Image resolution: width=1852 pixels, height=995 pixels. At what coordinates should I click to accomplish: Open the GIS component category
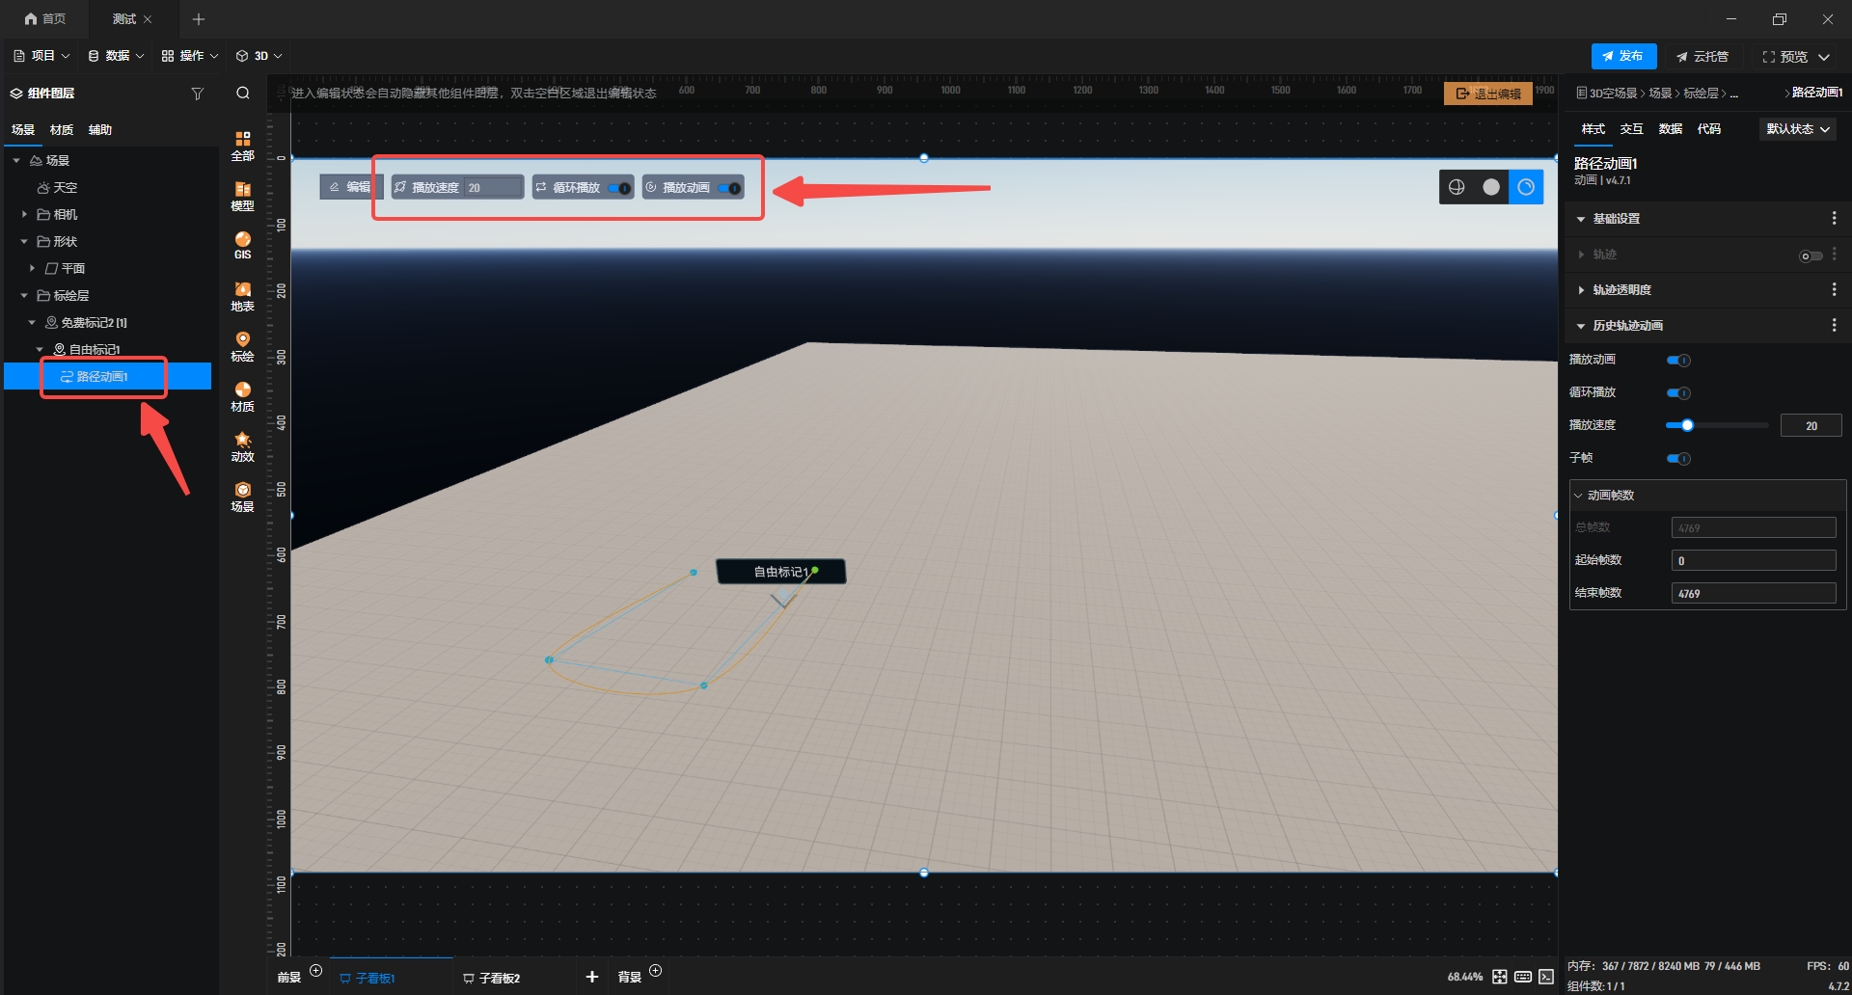click(x=242, y=245)
